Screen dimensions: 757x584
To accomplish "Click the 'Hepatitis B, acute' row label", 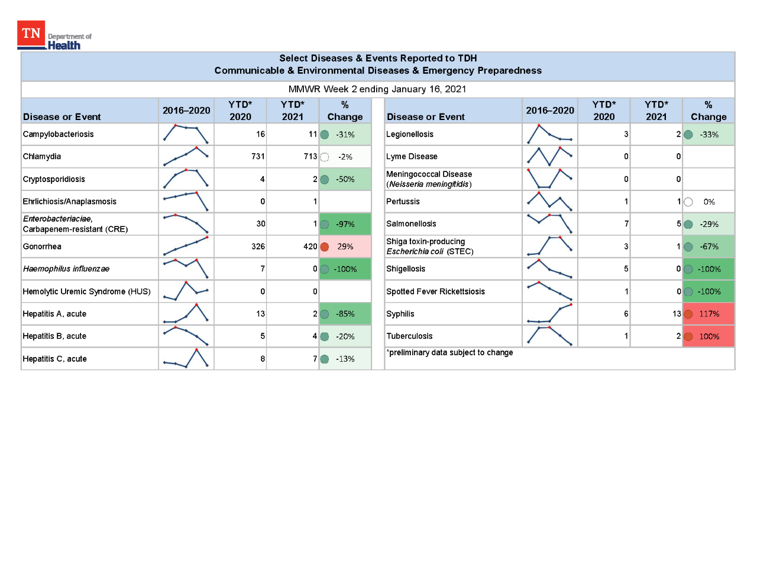I will 54,336.
